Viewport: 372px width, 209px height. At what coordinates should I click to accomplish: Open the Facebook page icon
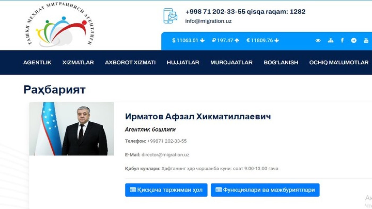[x=342, y=40]
